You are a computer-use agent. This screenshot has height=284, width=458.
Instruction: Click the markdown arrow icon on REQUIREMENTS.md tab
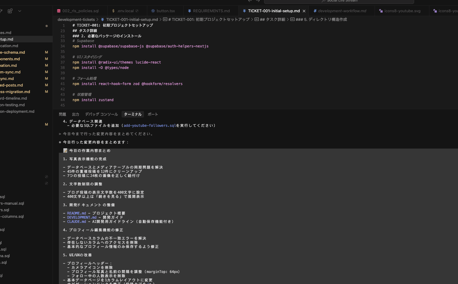click(190, 11)
